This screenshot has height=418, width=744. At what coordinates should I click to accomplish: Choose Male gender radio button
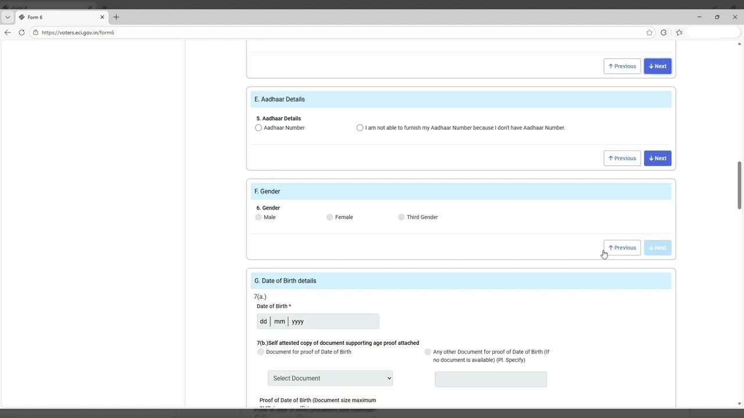tap(259, 217)
